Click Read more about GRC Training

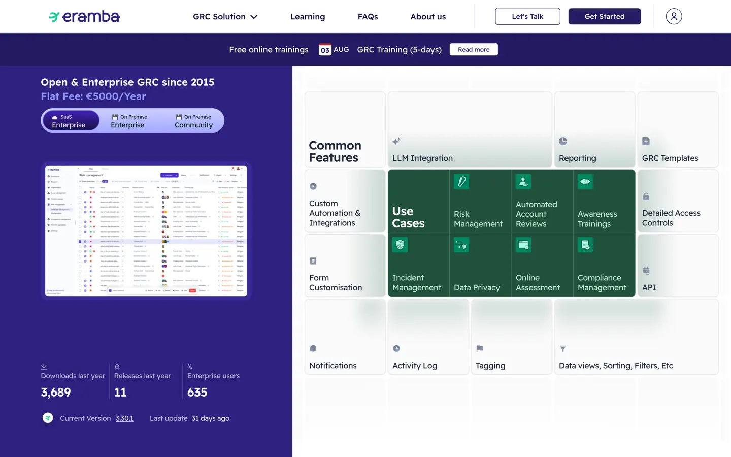pyautogui.click(x=474, y=49)
